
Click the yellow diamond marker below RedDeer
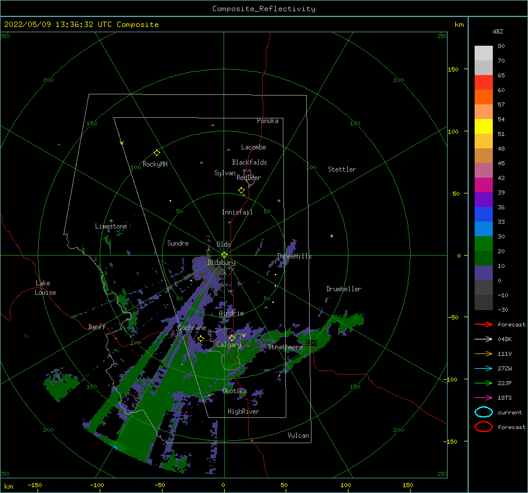click(x=242, y=191)
